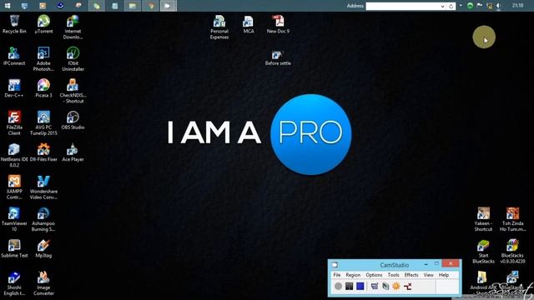
Task: Open the Options menu in CamStudio
Action: click(374, 275)
